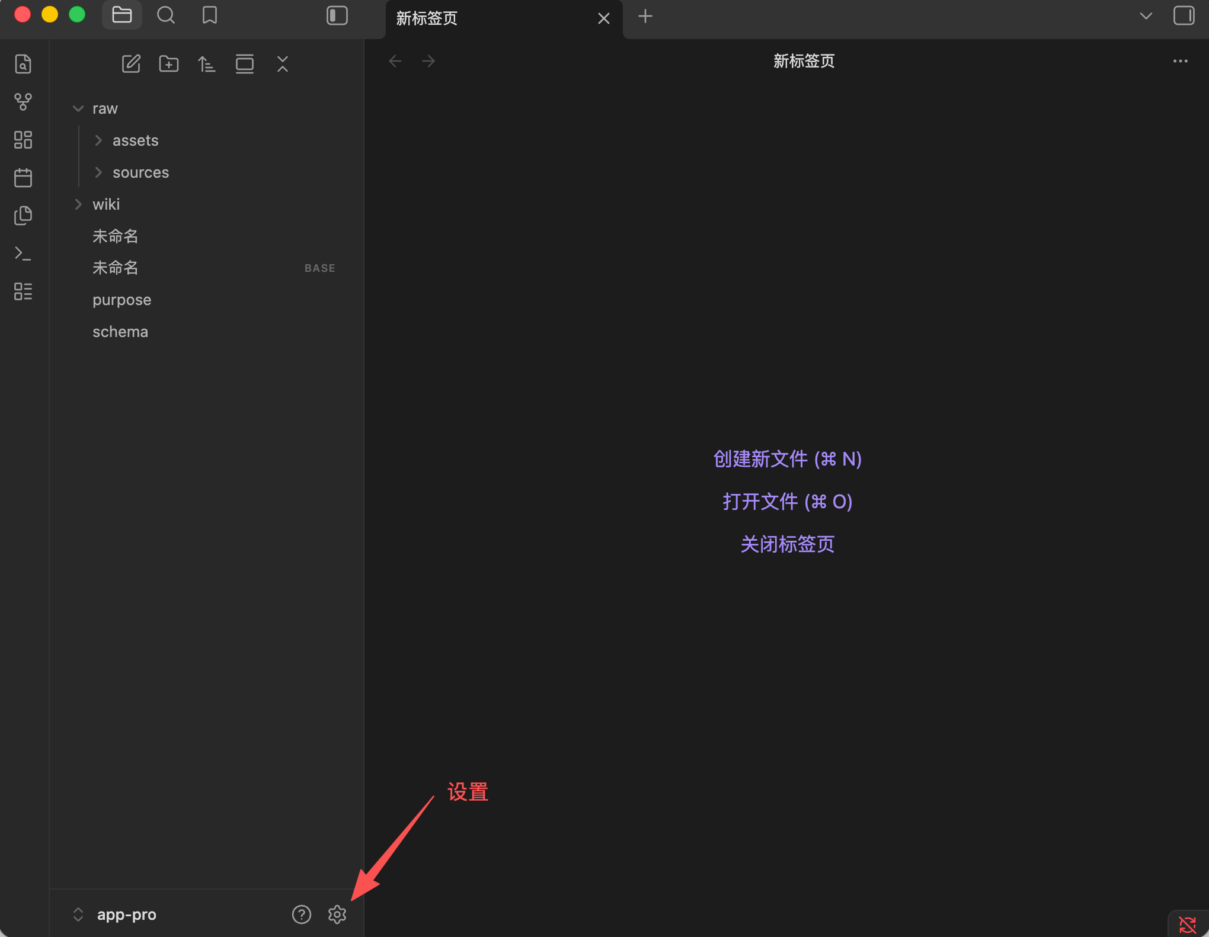Click 创建新文件 link
This screenshot has height=937, width=1209.
[787, 459]
